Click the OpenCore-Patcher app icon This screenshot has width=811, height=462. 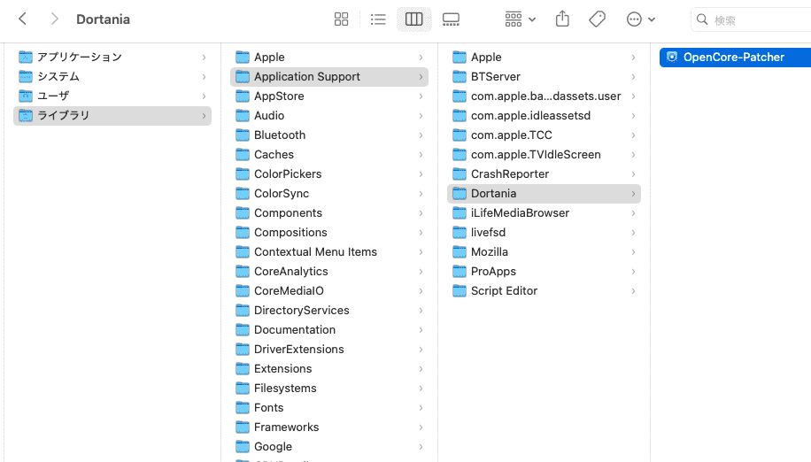(672, 57)
